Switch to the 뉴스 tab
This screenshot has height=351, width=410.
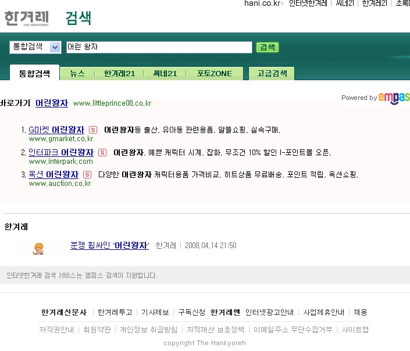tap(77, 73)
